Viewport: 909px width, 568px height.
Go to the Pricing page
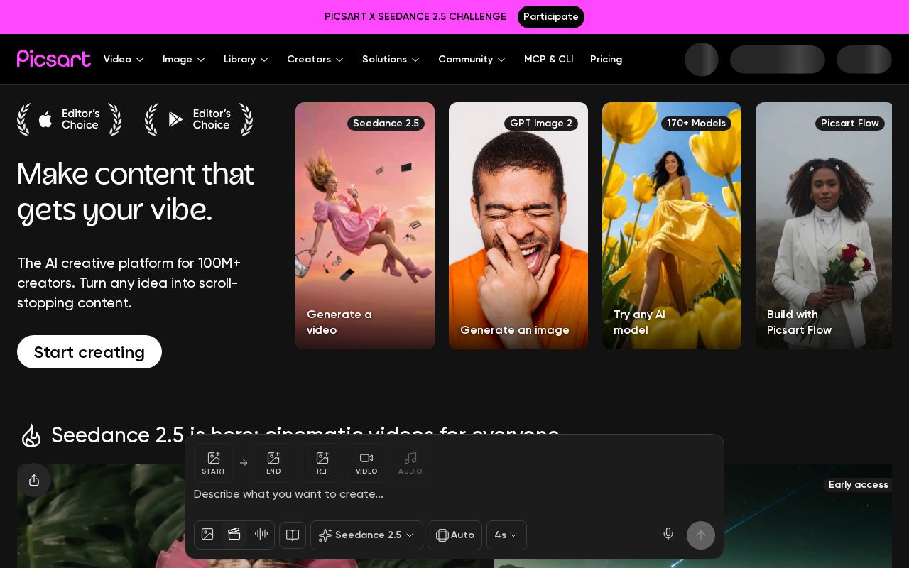[606, 60]
